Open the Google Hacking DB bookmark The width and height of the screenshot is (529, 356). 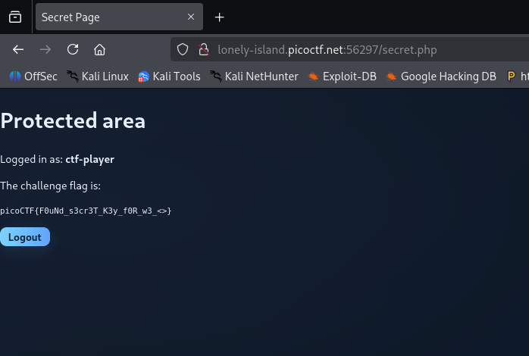pyautogui.click(x=441, y=77)
